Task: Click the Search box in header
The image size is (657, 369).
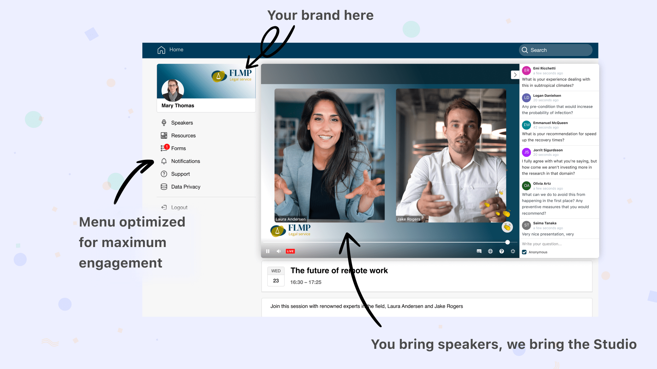Action: (556, 50)
